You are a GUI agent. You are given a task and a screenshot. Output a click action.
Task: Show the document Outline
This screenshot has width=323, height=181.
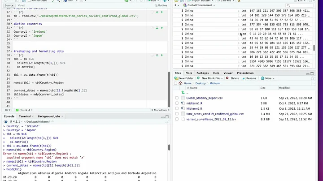coord(161,5)
